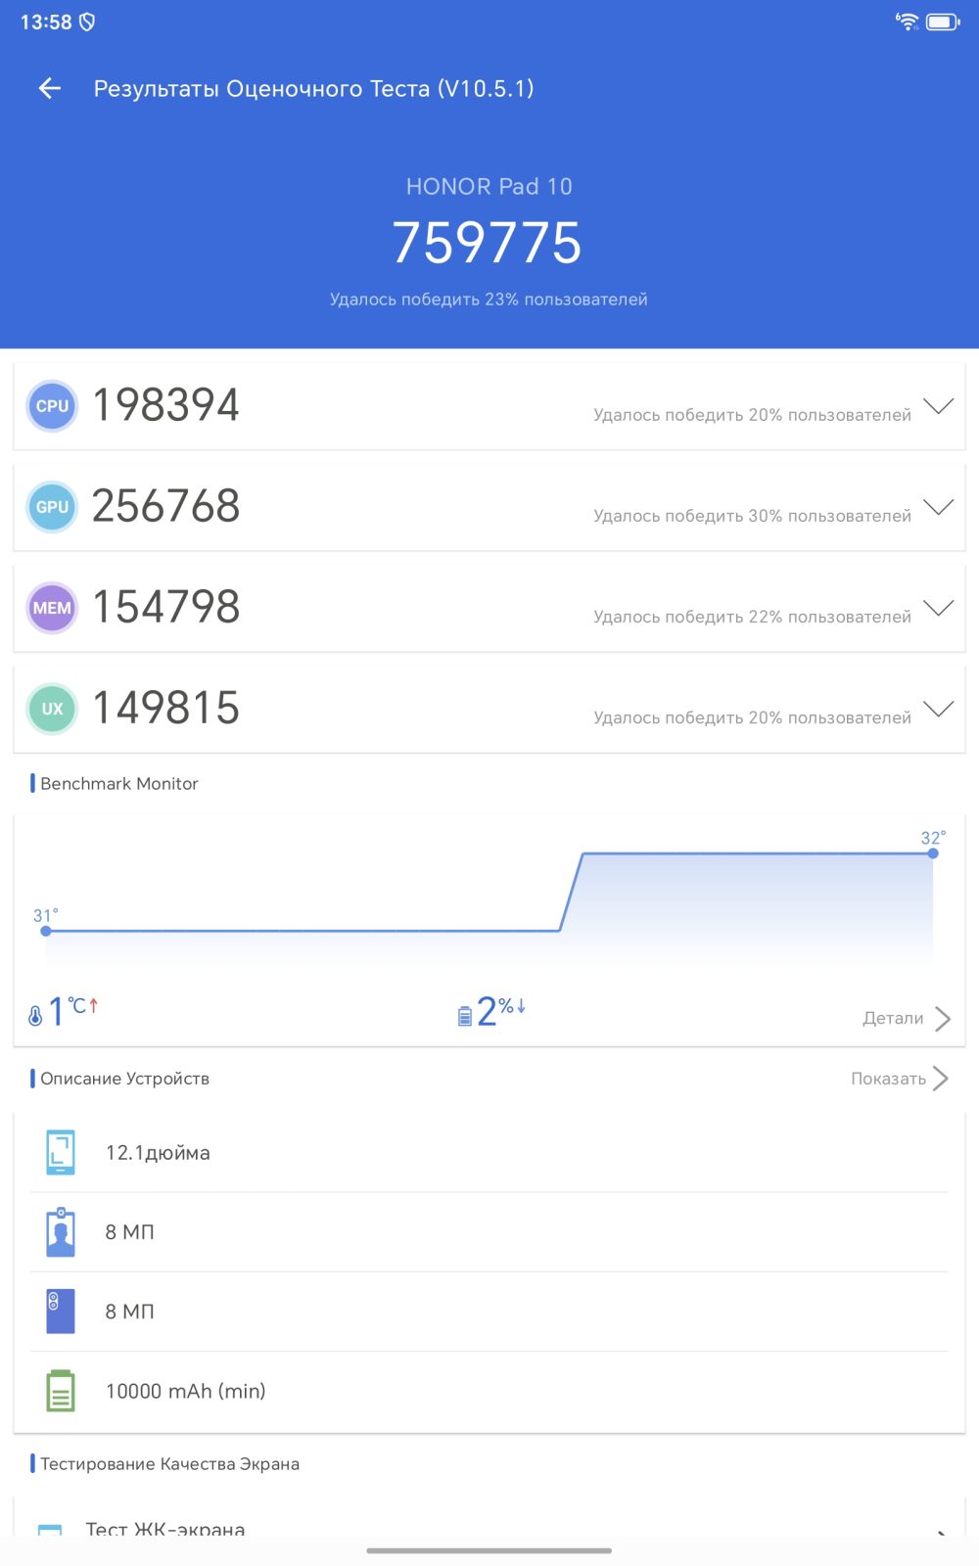Tap the MEM score badge icon
Screen dimensions: 979x1566
point(52,608)
